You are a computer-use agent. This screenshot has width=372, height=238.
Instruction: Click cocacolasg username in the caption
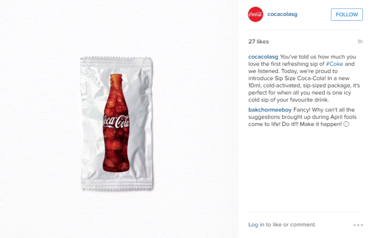point(263,57)
